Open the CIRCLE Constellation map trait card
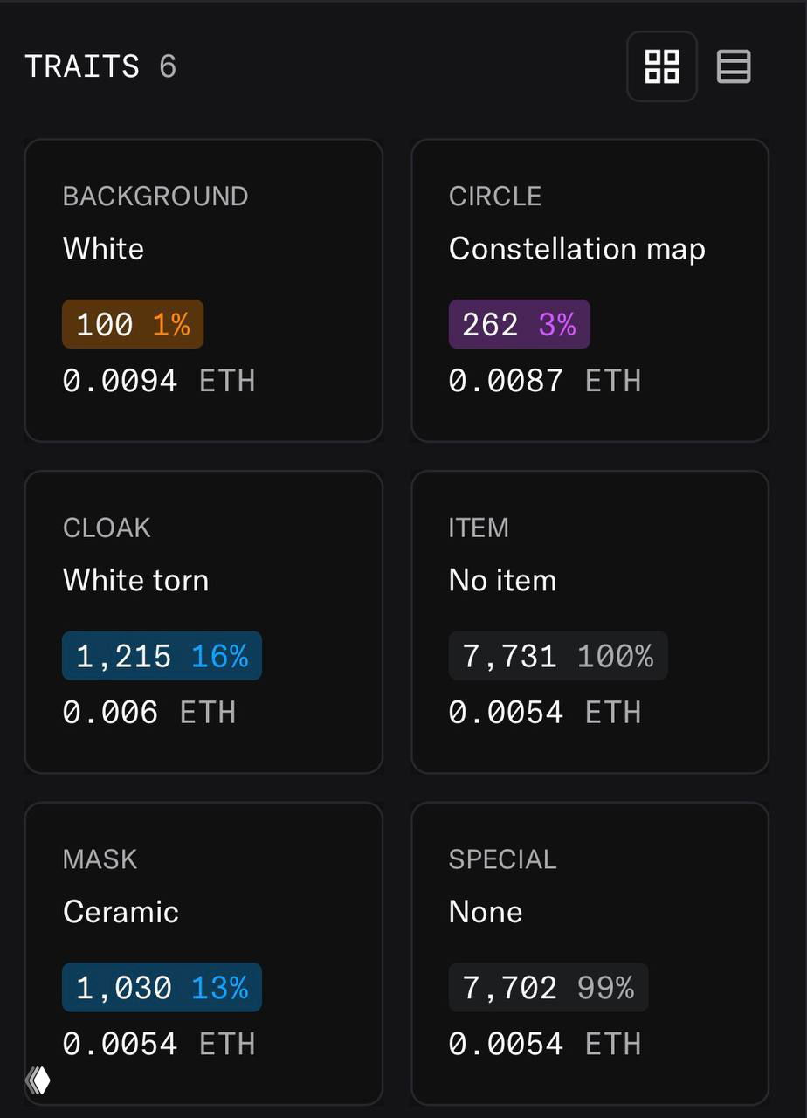This screenshot has width=807, height=1118. click(590, 290)
